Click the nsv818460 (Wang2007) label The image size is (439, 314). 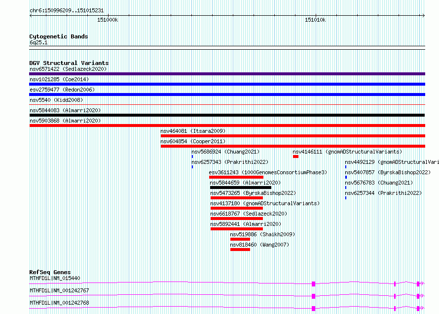click(x=259, y=245)
